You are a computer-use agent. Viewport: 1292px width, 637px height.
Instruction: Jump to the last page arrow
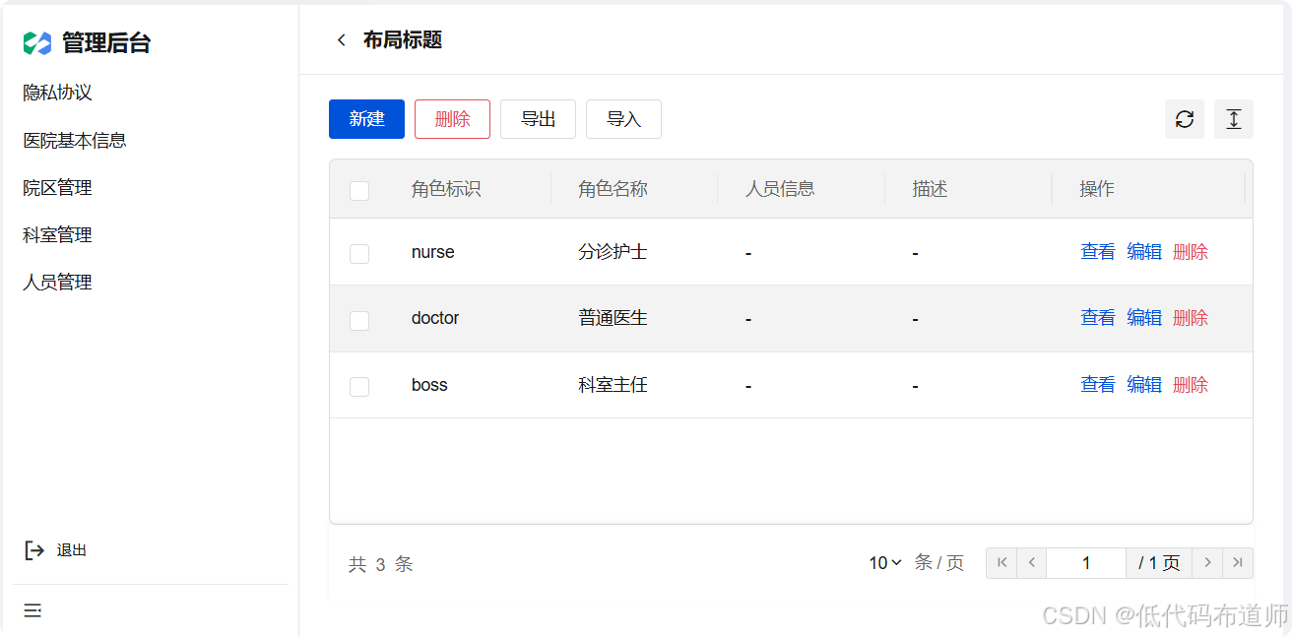click(x=1238, y=563)
